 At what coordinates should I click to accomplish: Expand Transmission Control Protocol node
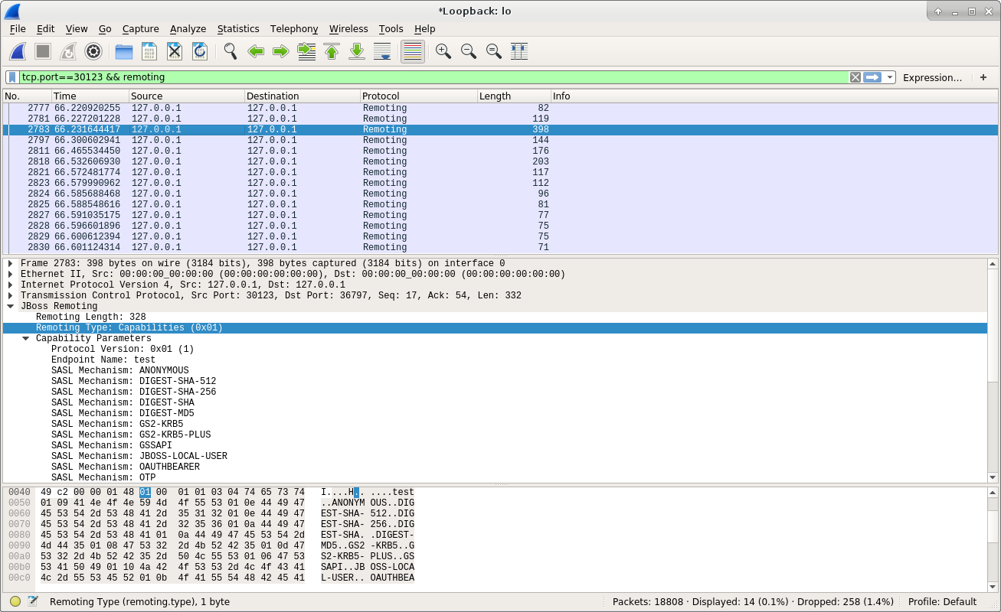tap(11, 295)
